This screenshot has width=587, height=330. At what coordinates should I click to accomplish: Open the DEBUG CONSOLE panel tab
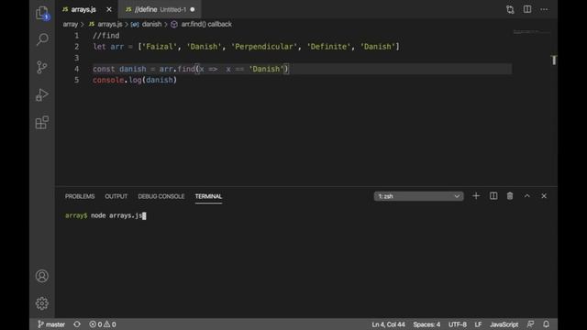[161, 196]
